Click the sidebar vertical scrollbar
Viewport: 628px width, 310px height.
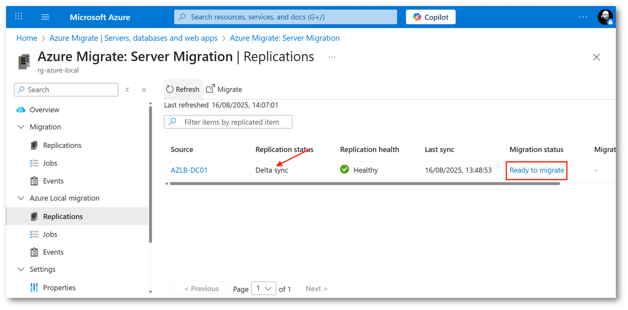150,174
